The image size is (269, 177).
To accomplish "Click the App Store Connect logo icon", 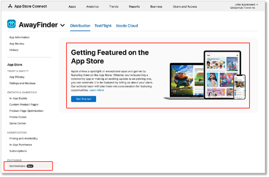I will click(x=10, y=6).
